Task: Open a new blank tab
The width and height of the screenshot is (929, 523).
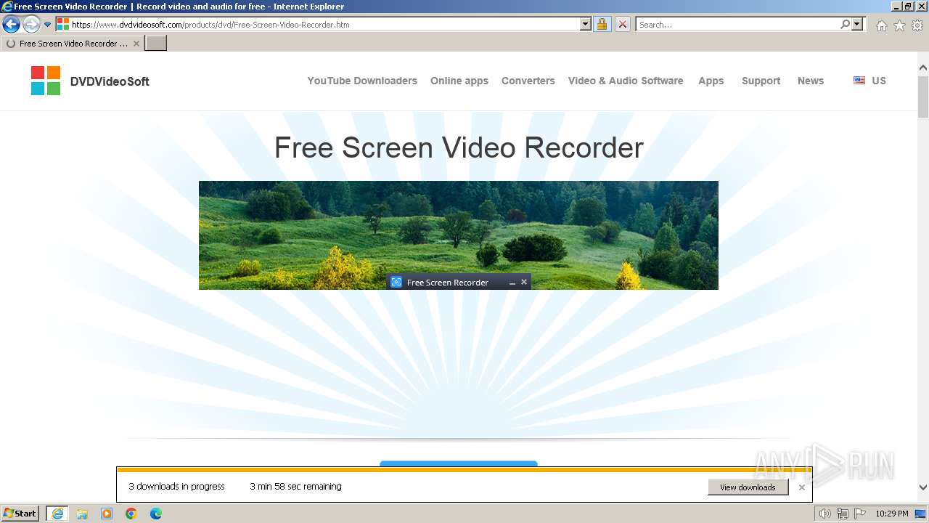Action: (x=156, y=44)
